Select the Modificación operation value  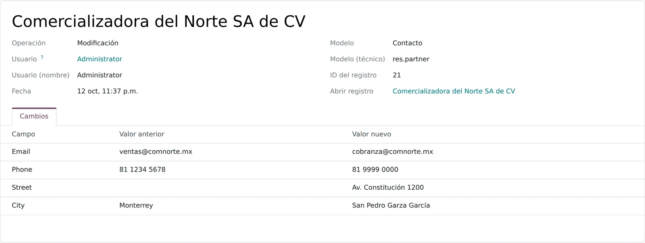[98, 43]
